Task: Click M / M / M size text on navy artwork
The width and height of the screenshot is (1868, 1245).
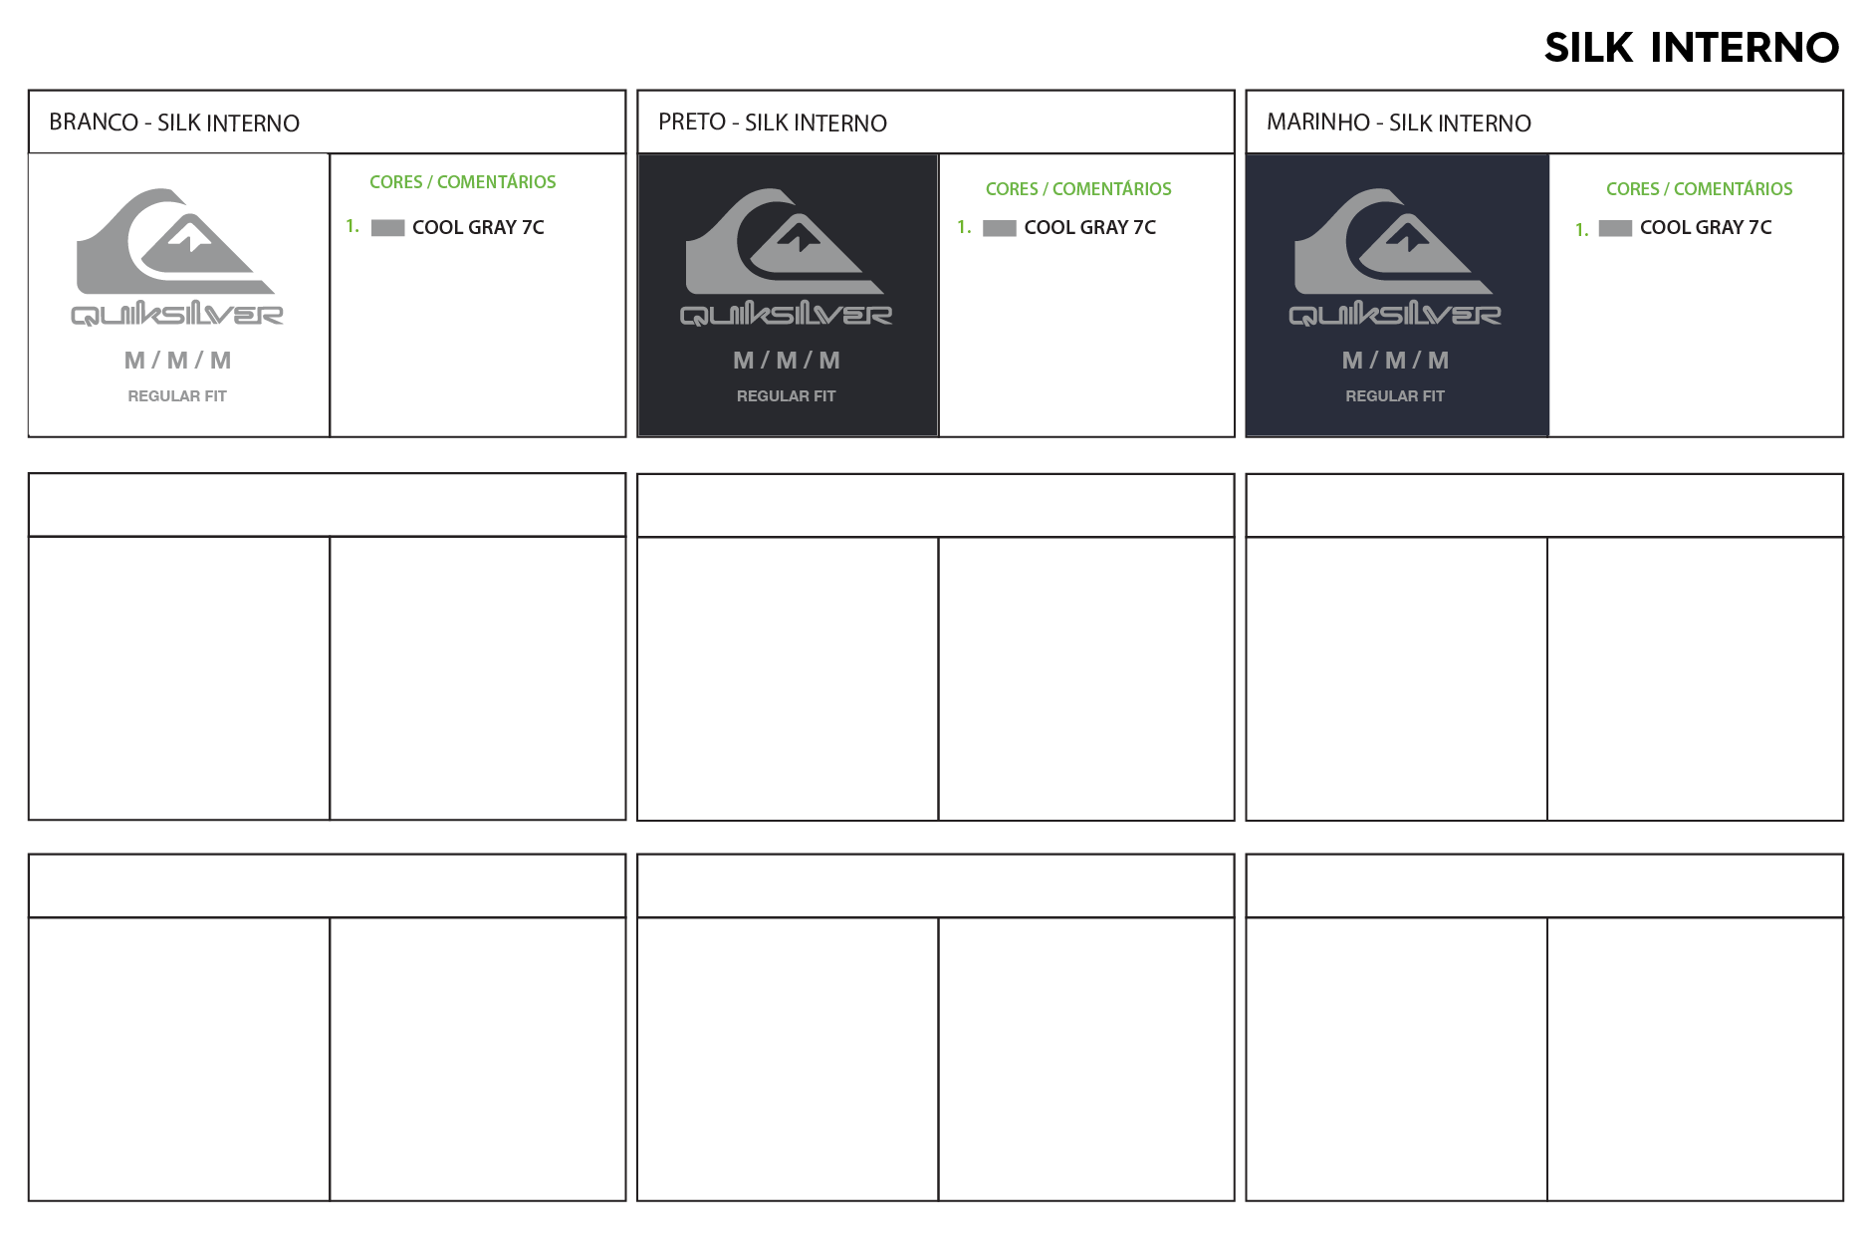Action: coord(1395,361)
